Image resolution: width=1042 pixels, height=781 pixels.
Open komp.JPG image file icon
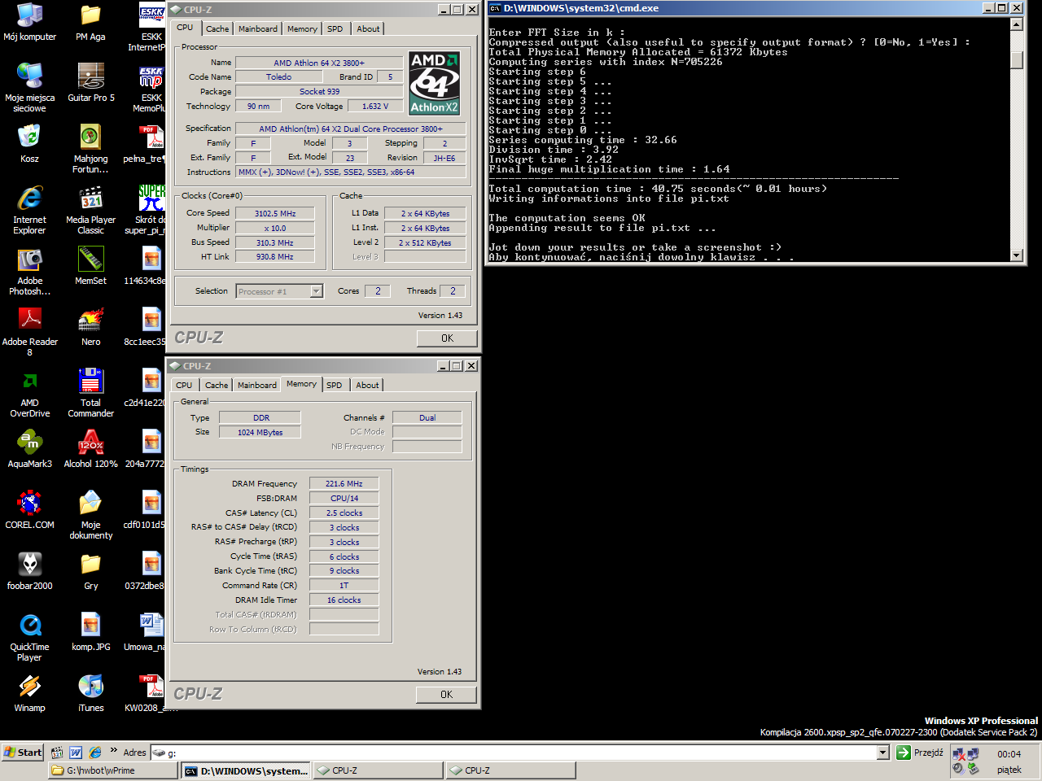(x=90, y=632)
